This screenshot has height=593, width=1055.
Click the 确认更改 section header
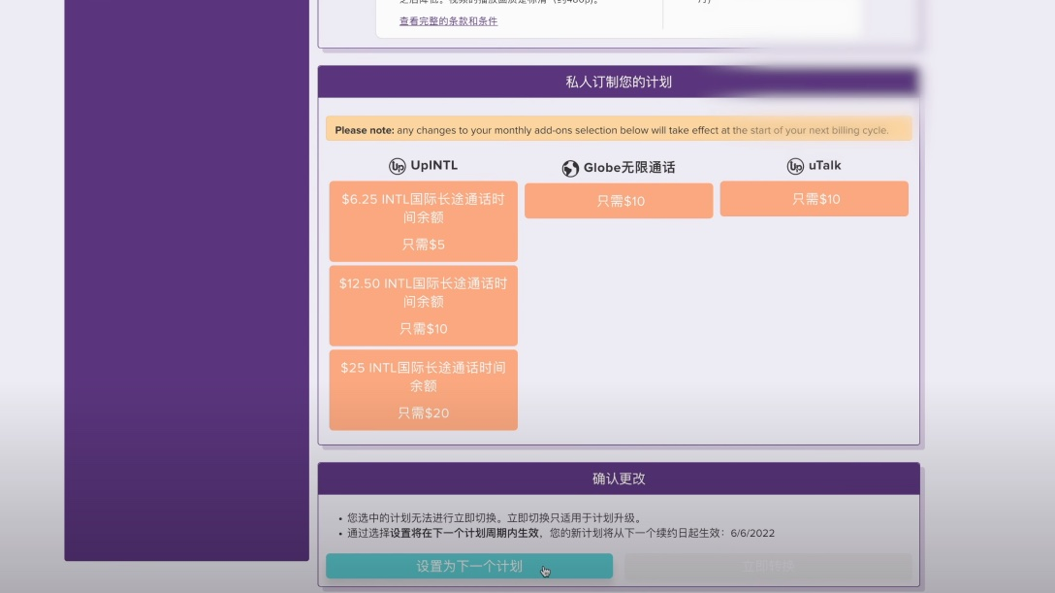(619, 478)
